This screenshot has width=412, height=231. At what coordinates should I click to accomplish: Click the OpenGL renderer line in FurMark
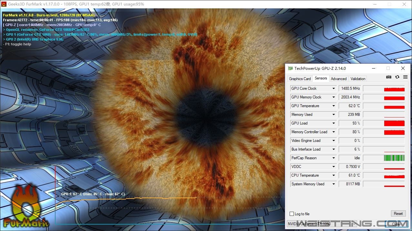pyautogui.click(x=46, y=30)
